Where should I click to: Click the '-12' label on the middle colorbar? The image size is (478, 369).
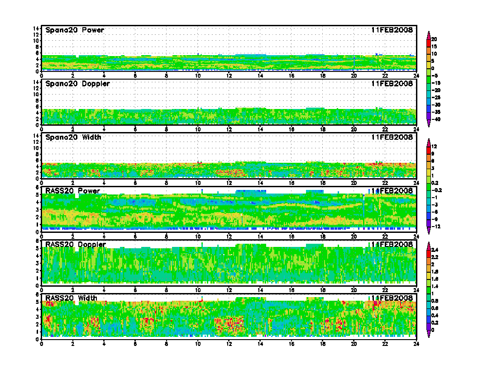(436, 227)
